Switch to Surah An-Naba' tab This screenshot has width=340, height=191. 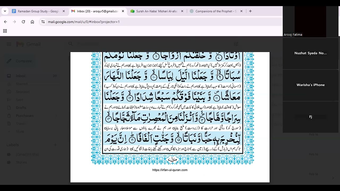157,11
